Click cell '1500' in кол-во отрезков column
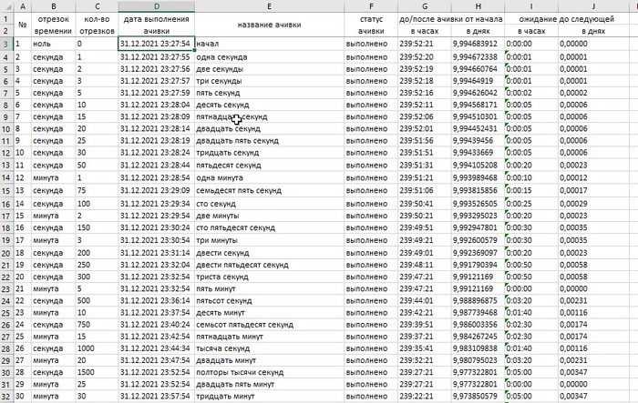The image size is (638, 403). [97, 372]
